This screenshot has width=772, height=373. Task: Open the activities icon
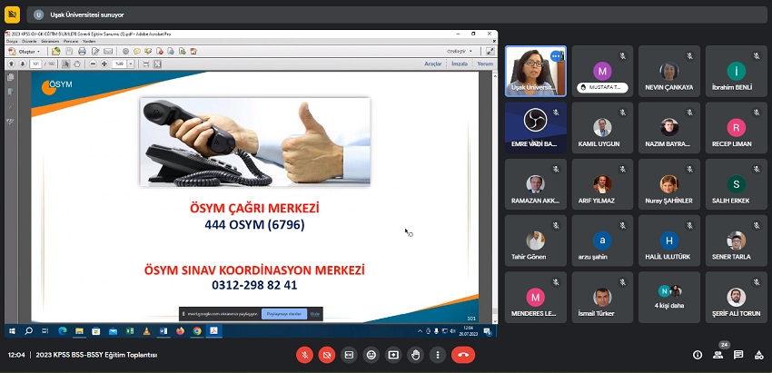click(x=758, y=355)
